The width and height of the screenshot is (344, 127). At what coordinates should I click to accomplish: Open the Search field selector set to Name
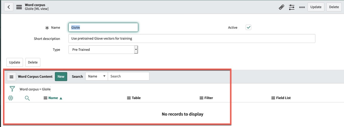pos(97,76)
